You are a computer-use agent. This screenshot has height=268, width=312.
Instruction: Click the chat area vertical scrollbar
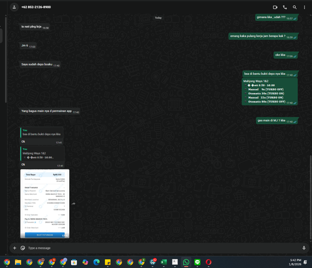[x=310, y=197]
